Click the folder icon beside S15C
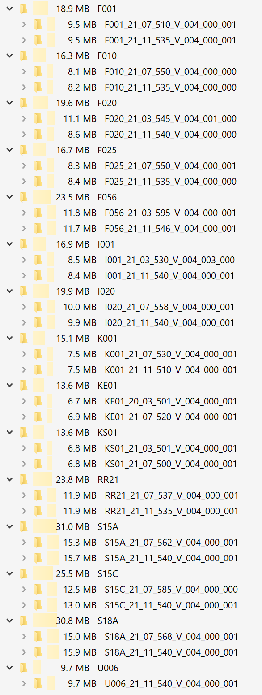 tap(24, 574)
